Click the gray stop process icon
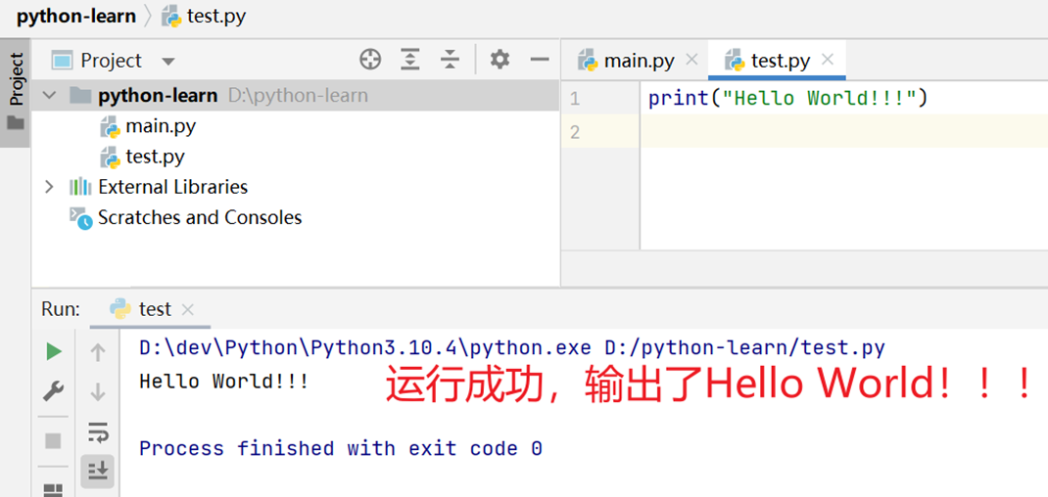 [53, 441]
